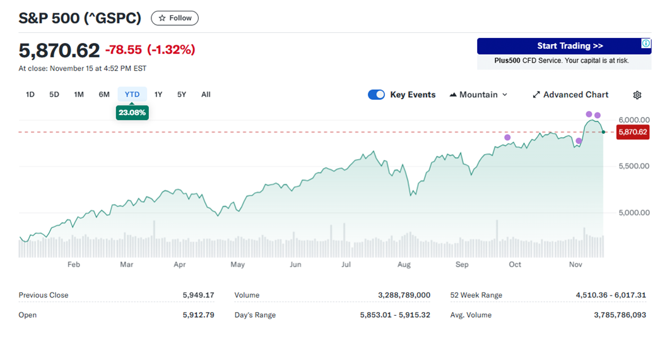This screenshot has width=660, height=343.
Task: Click the Start Trading ad banner
Action: tap(564, 46)
